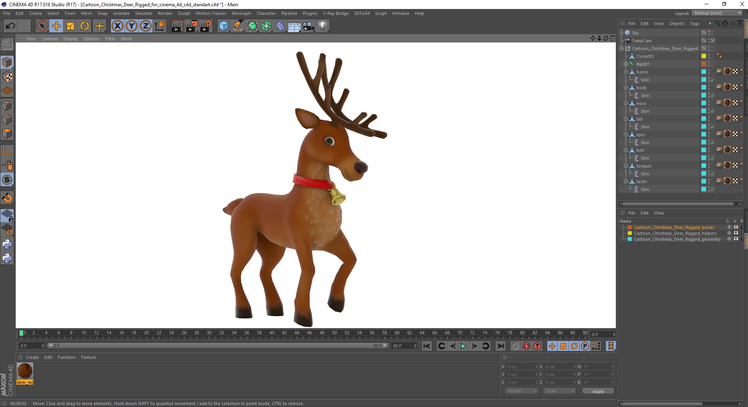
Task: Activate the Move tool in toolbar
Action: (56, 26)
